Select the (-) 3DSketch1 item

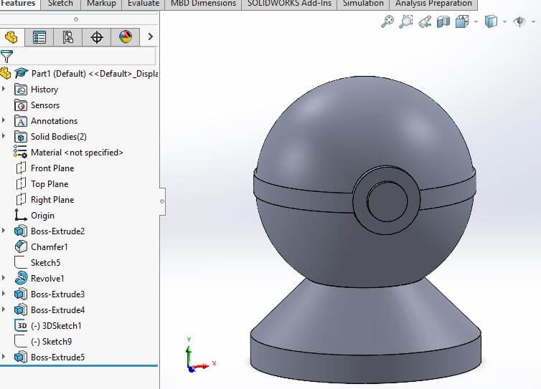56,326
